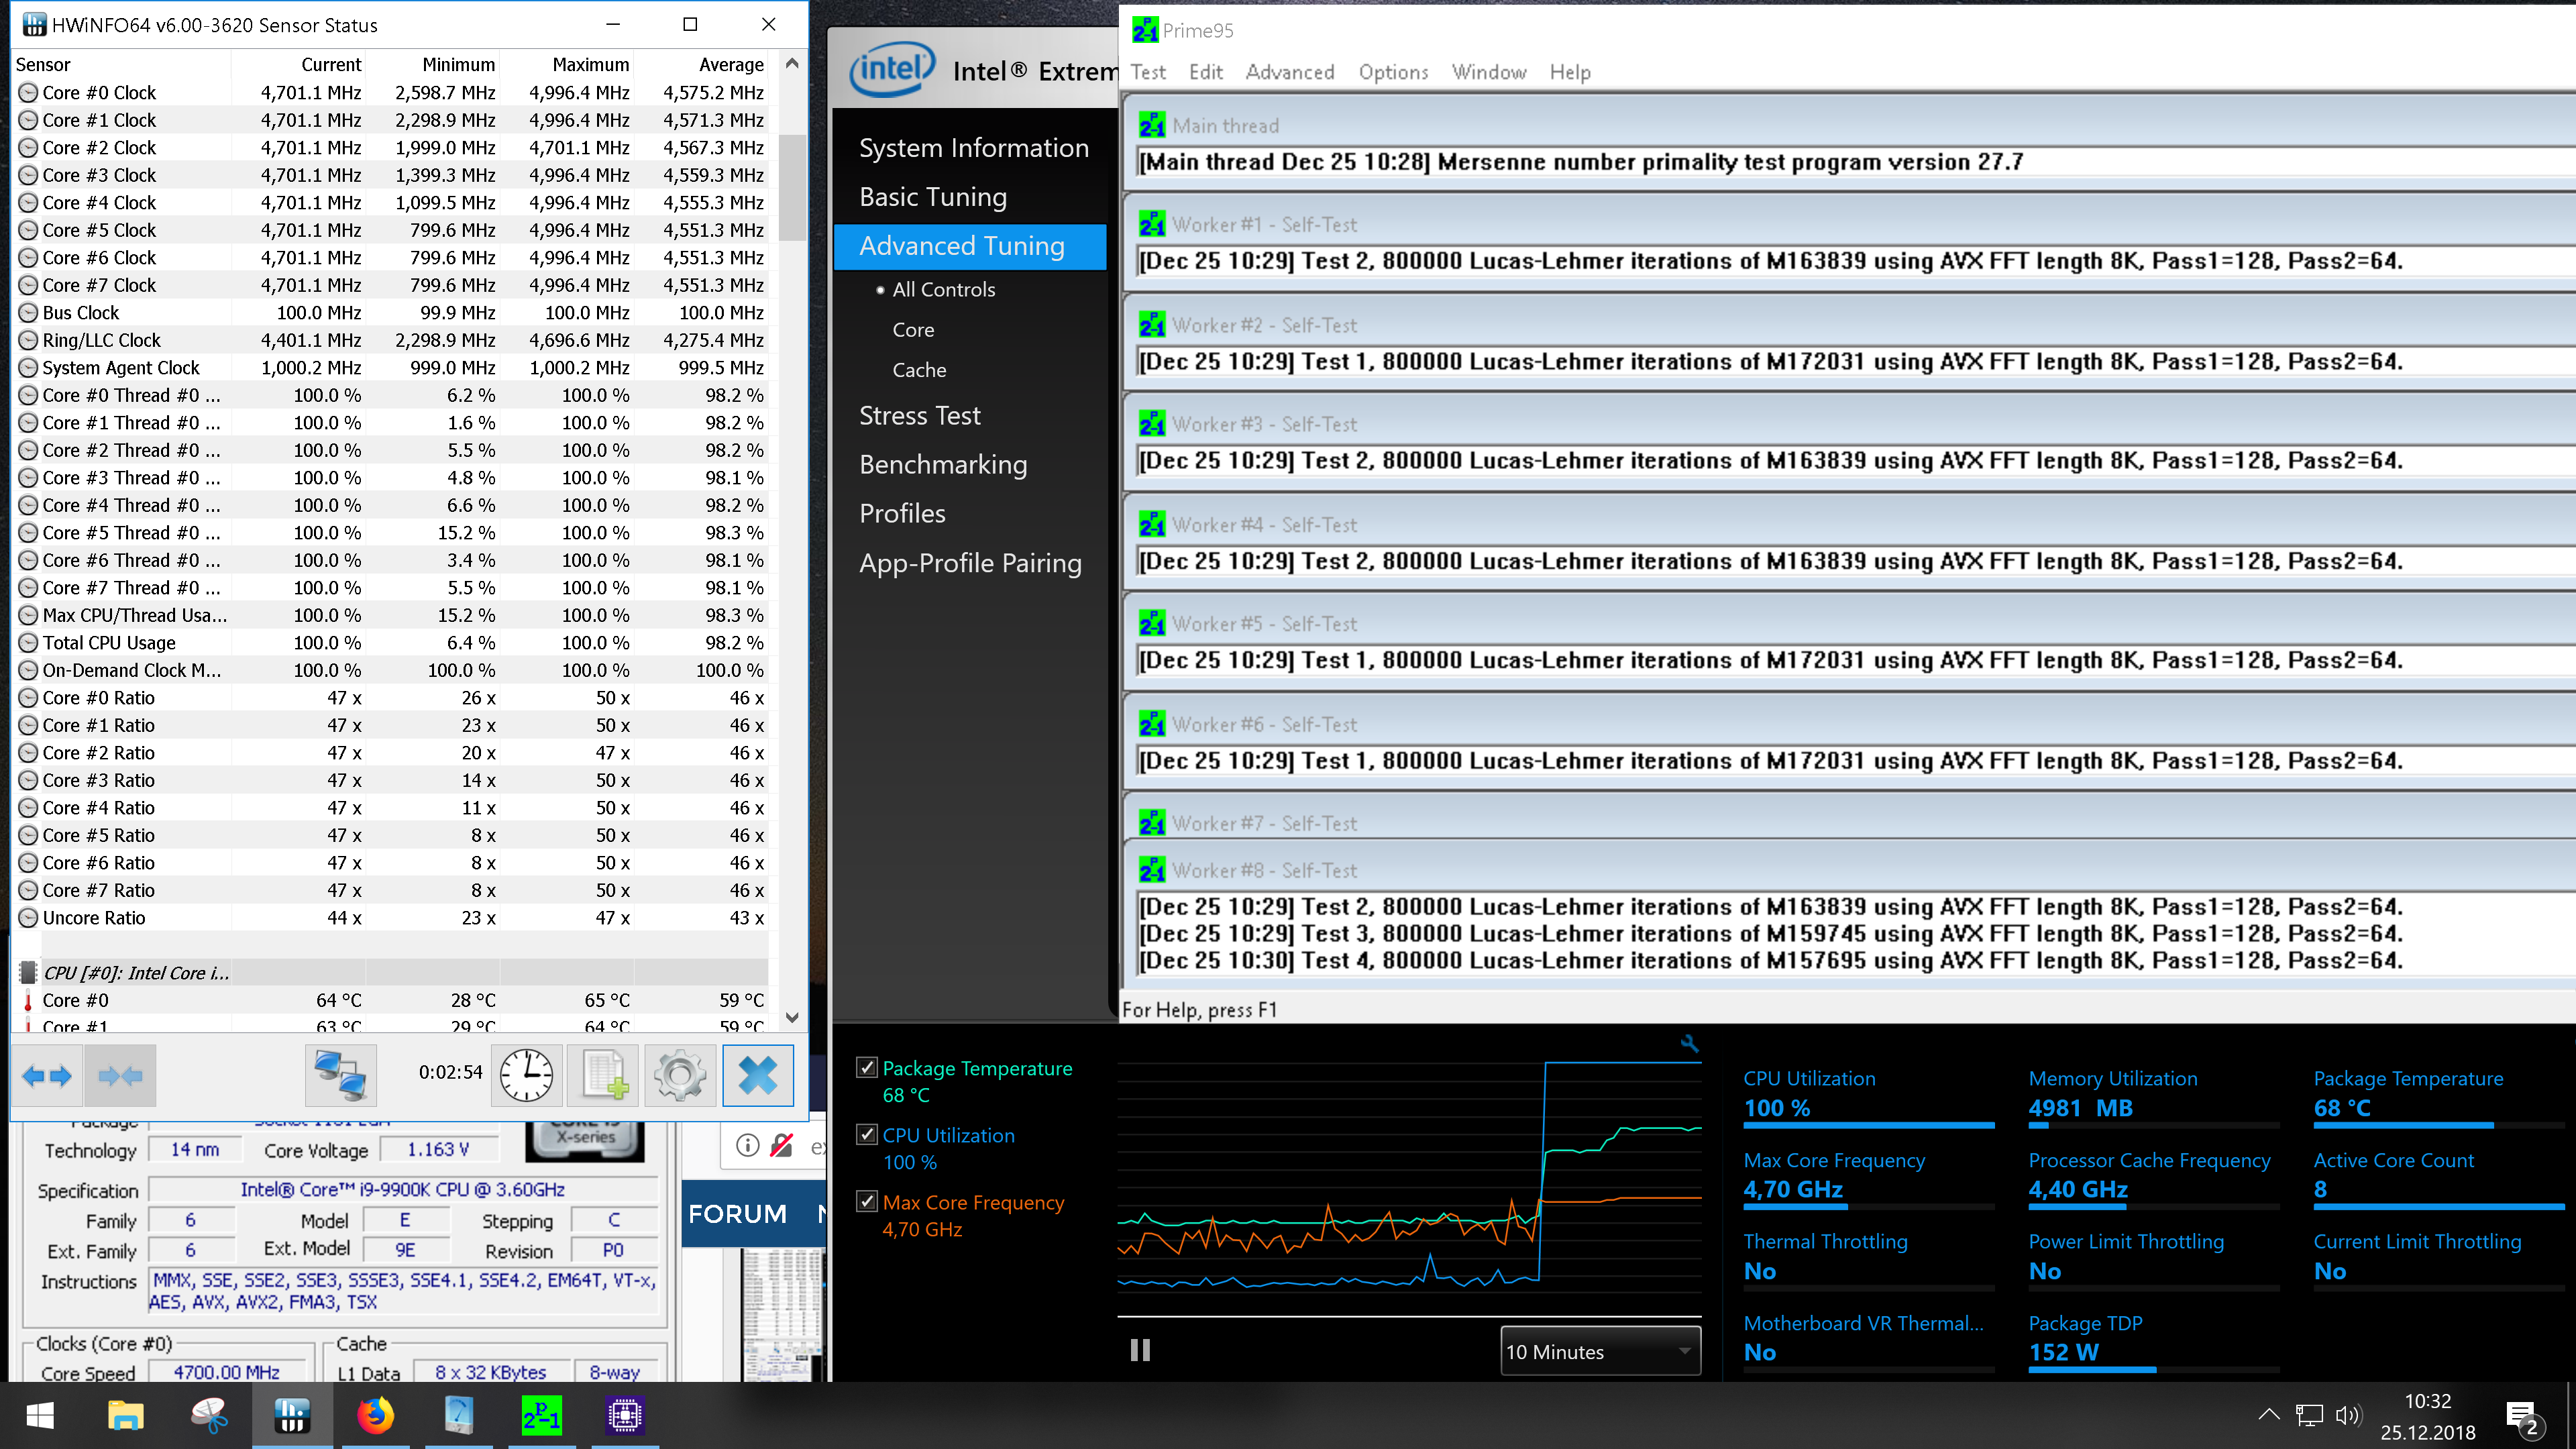2576x1449 pixels.
Task: Open Prime95 Options menu
Action: tap(1393, 72)
